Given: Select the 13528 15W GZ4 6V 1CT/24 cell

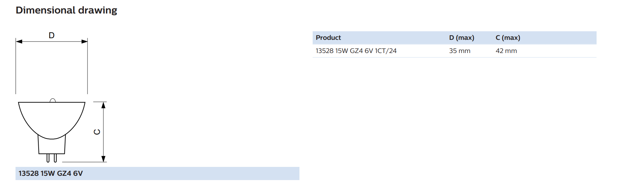Looking at the screenshot, I should (x=356, y=51).
